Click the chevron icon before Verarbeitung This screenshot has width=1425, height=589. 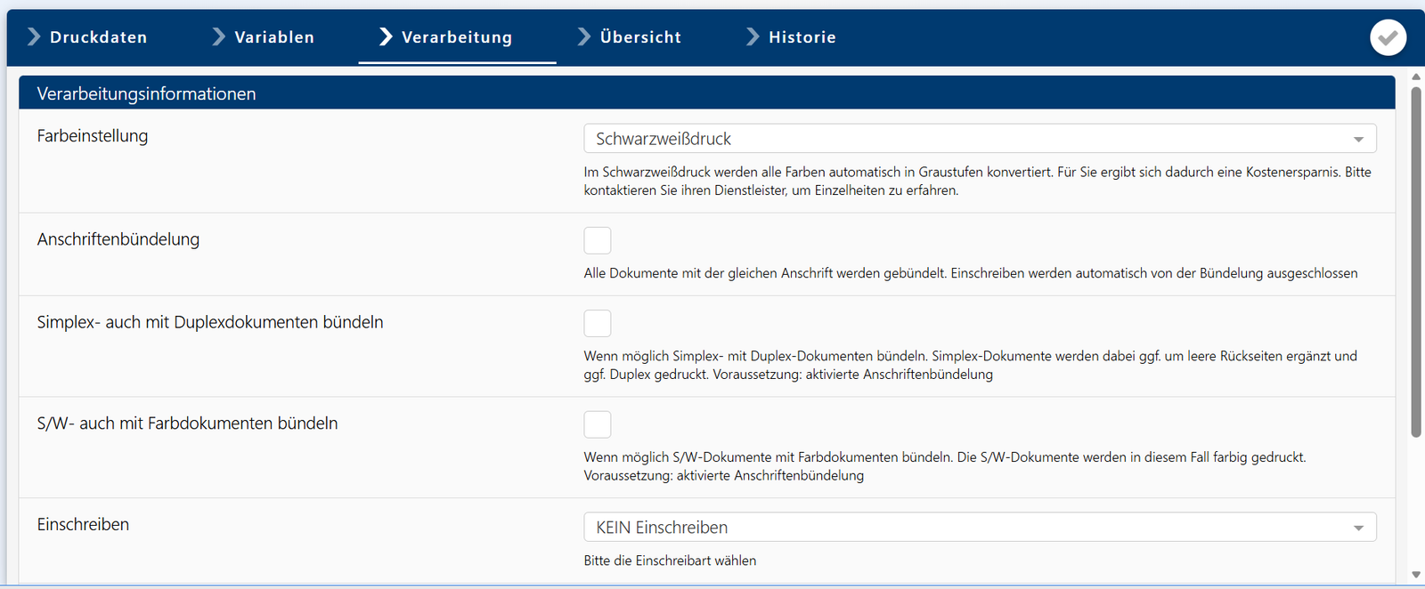tap(386, 36)
